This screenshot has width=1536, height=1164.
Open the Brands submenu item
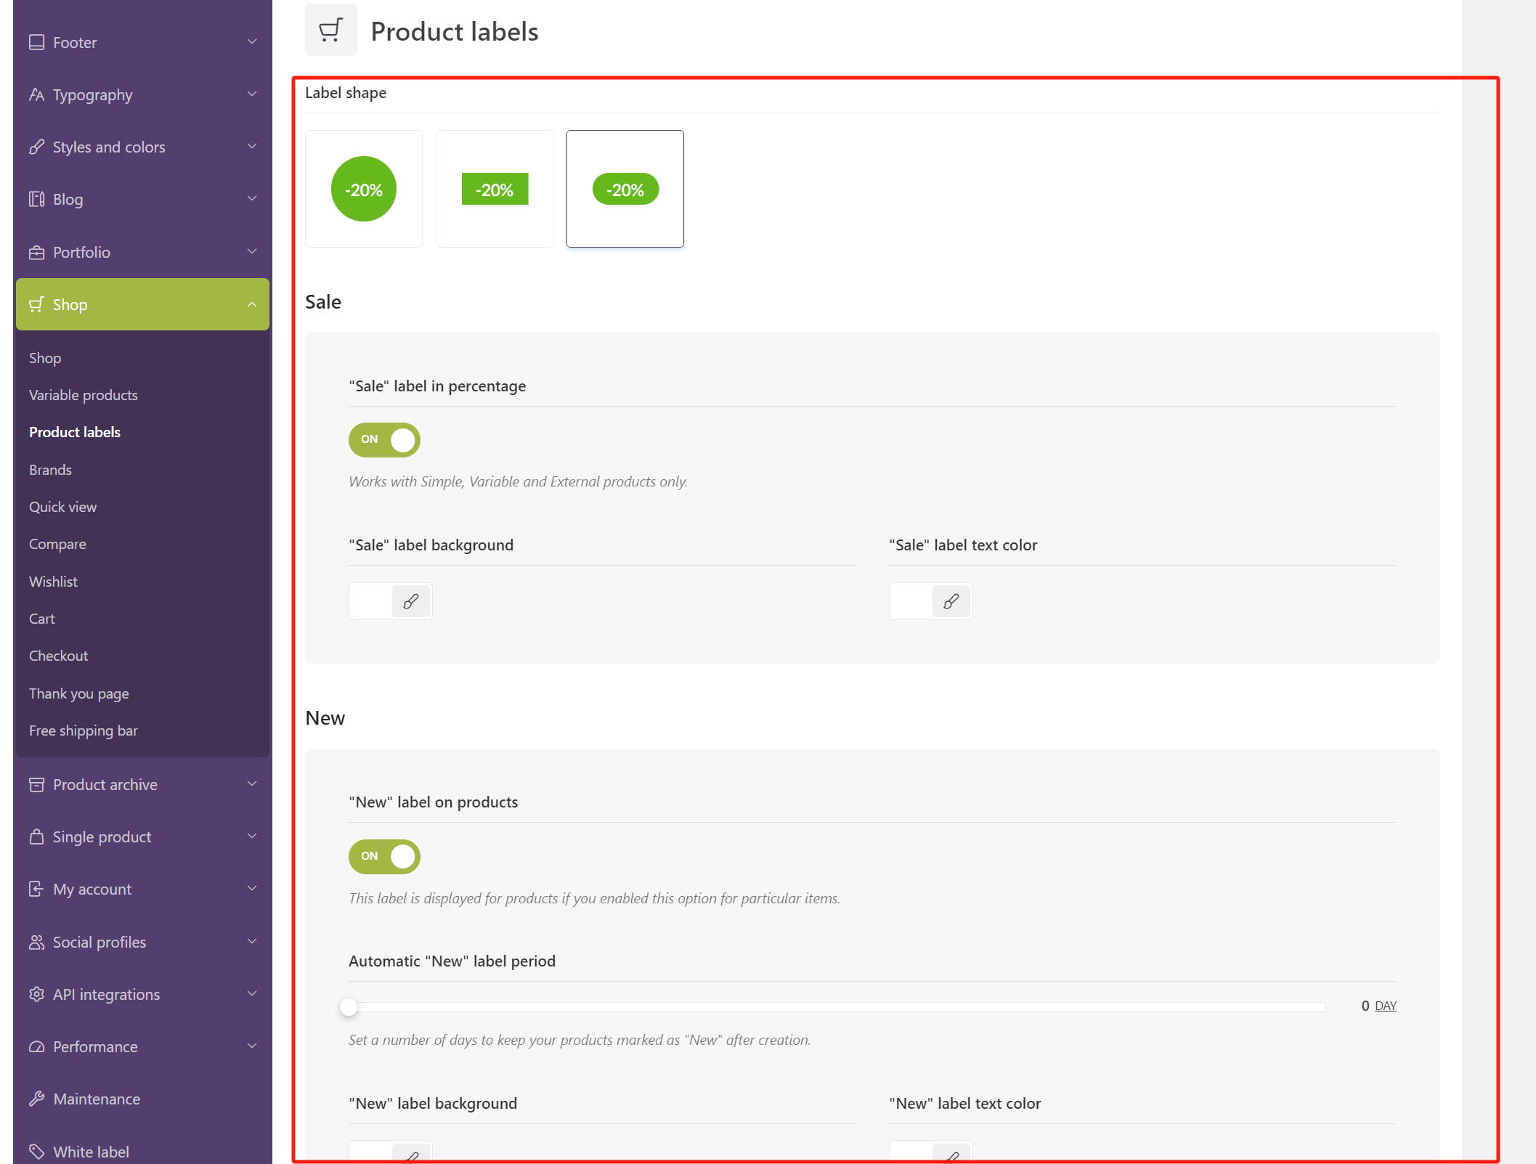[50, 470]
